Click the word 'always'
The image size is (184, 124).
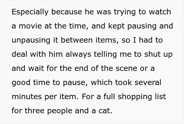point(78,54)
